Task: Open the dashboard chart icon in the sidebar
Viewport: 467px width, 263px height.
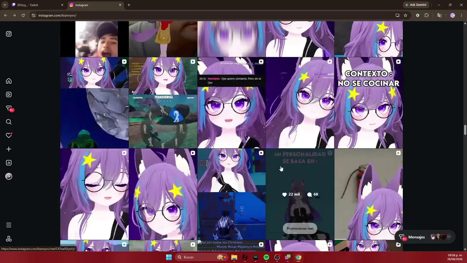Action: pos(9,163)
